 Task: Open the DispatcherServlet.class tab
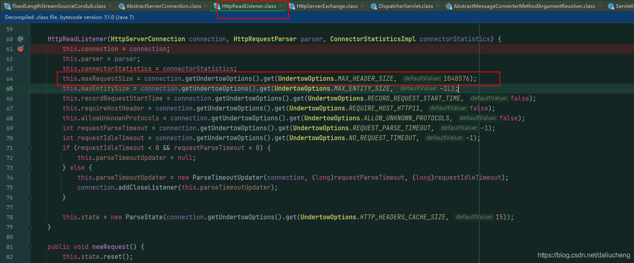pos(405,6)
